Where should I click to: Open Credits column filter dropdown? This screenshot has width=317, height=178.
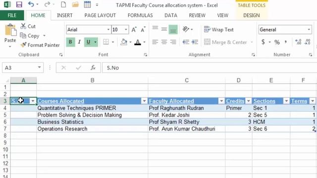click(x=249, y=101)
